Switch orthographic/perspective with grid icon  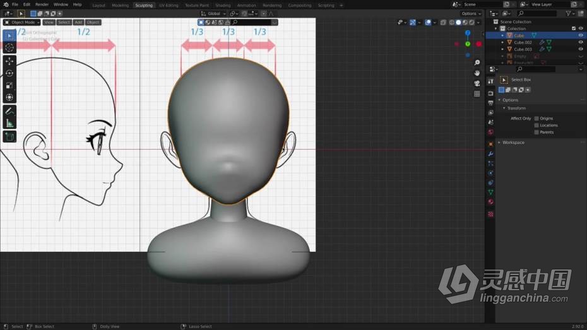point(477,93)
